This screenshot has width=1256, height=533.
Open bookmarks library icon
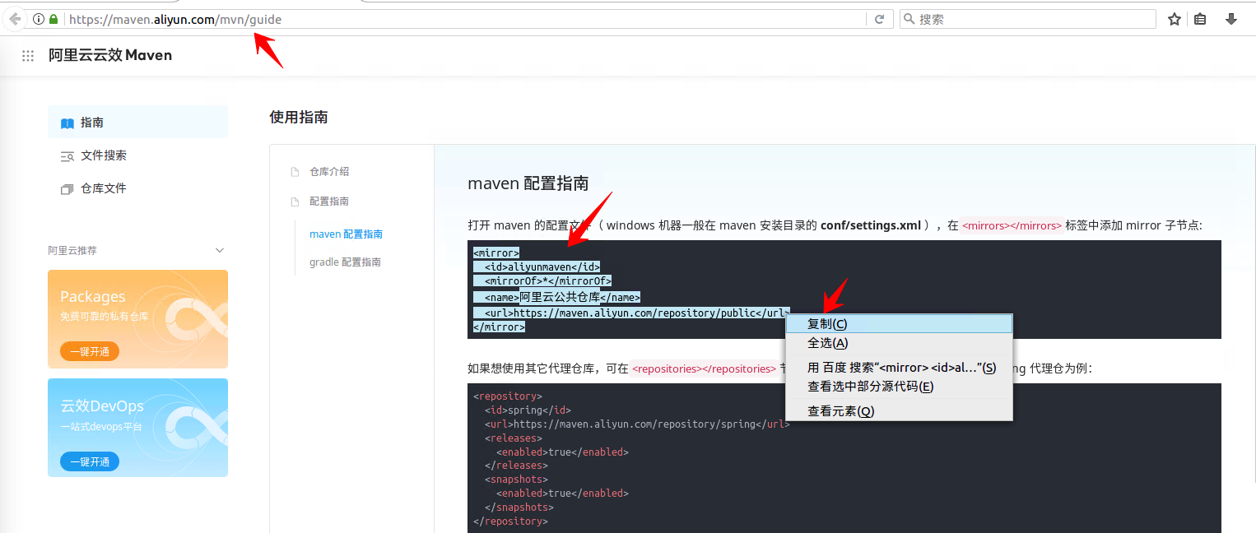coord(1200,19)
